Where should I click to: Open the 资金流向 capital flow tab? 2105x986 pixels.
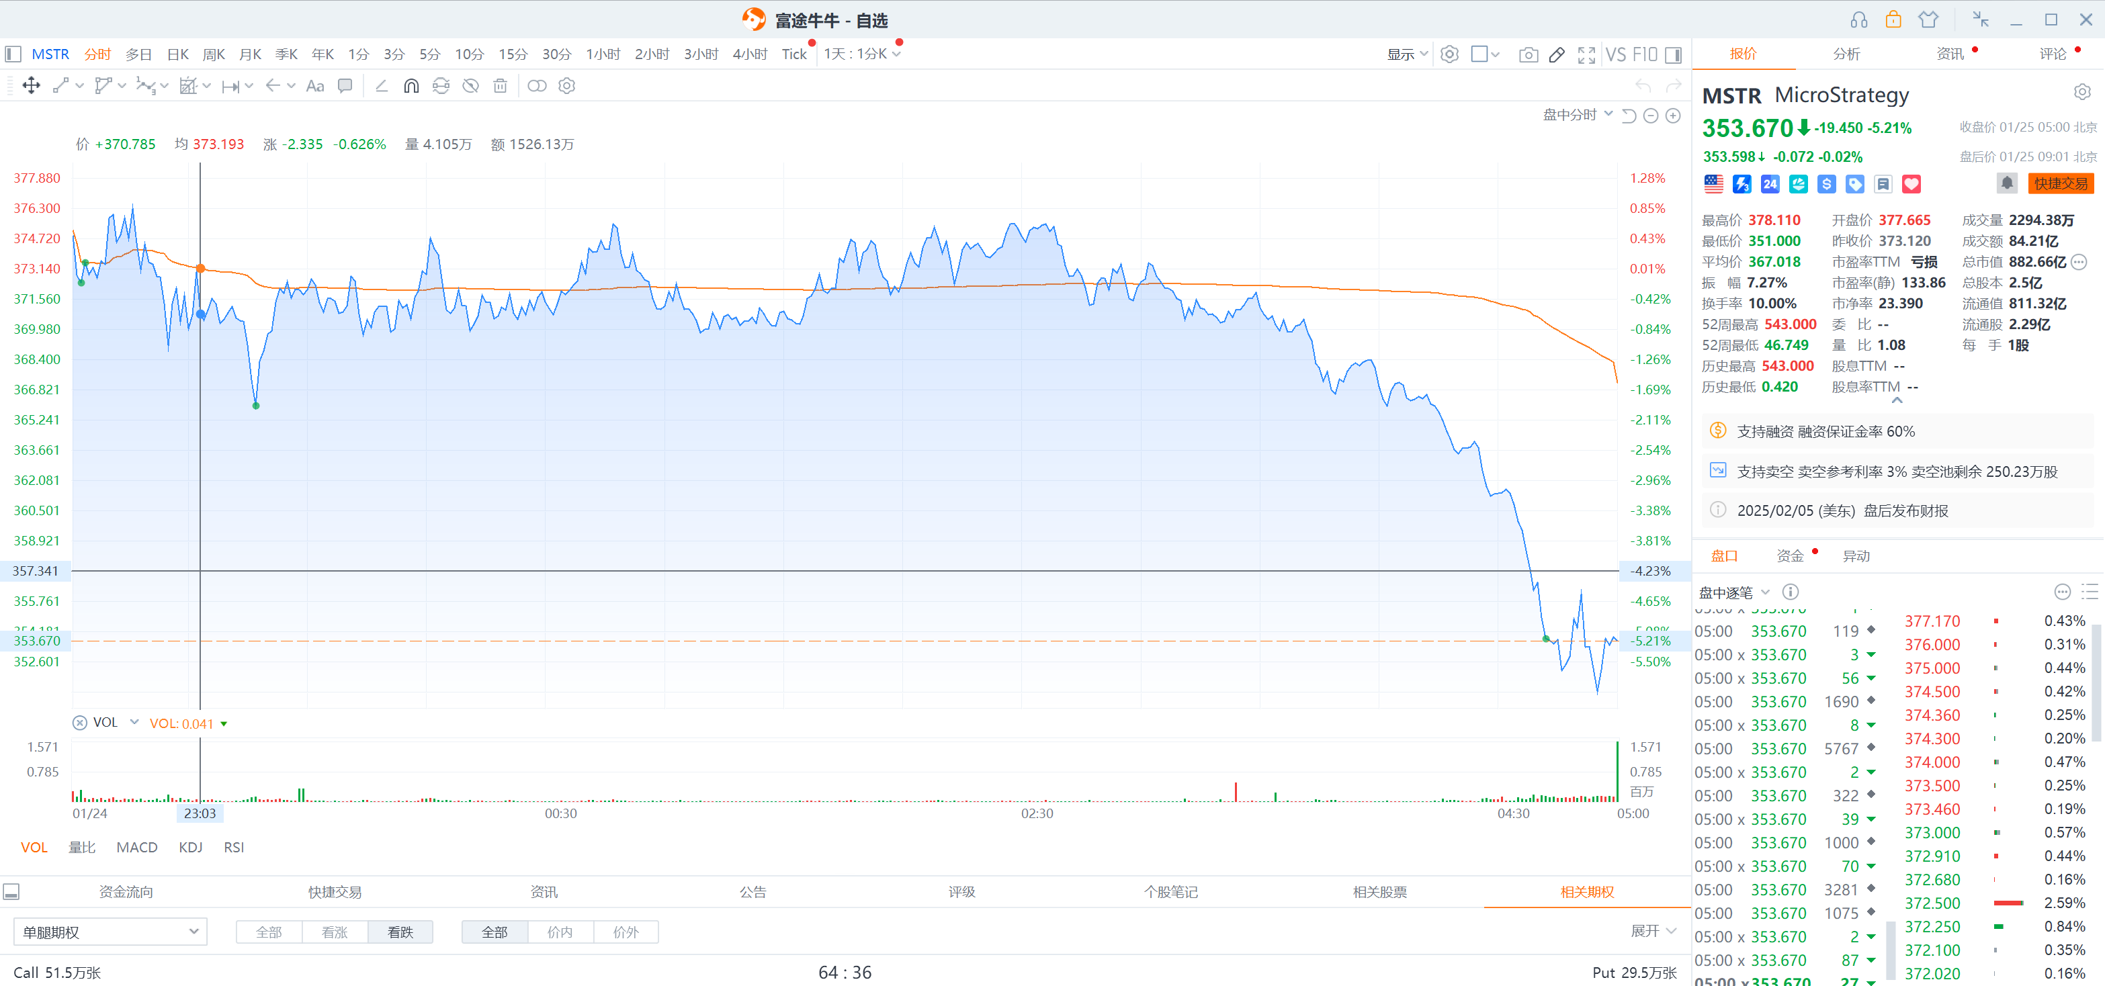click(126, 892)
